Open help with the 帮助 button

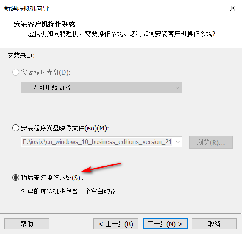27,224
